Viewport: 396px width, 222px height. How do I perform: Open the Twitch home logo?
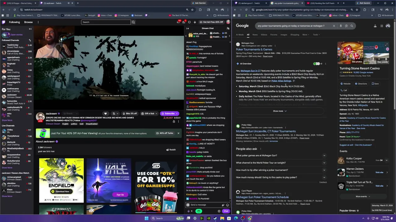[x=3, y=22]
